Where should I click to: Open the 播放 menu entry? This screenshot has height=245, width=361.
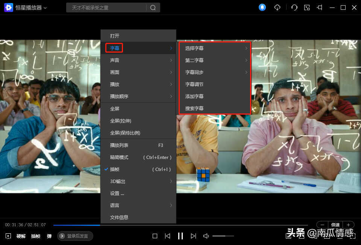[138, 85]
